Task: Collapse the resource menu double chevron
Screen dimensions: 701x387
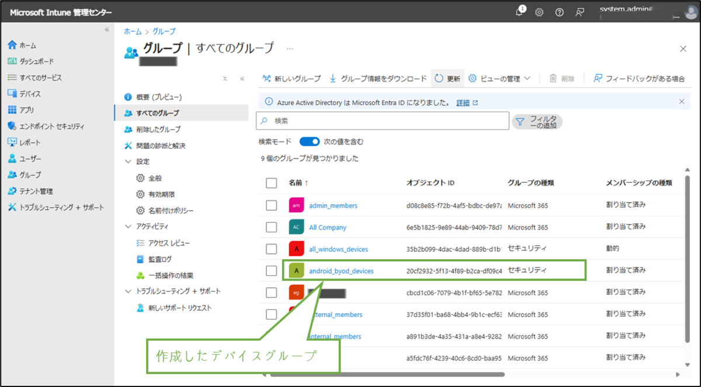Action: [x=242, y=78]
